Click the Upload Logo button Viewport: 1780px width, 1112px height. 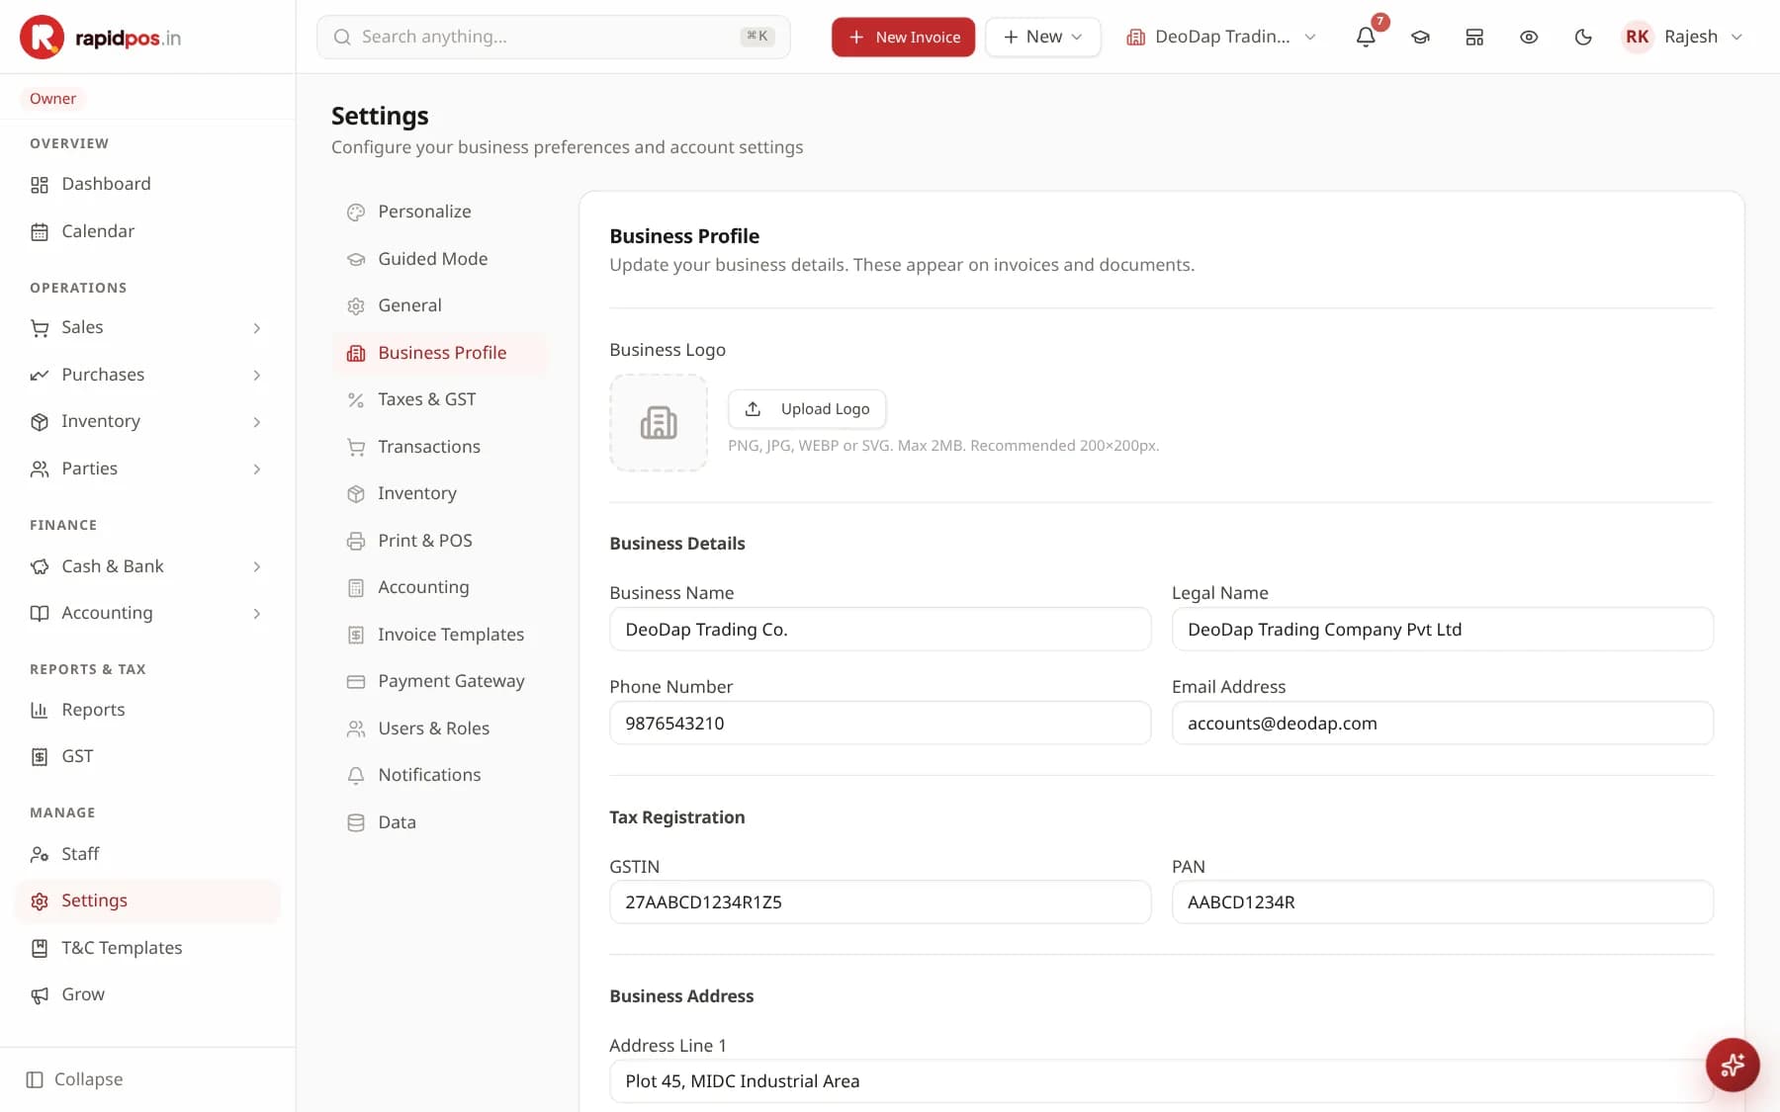(x=807, y=408)
